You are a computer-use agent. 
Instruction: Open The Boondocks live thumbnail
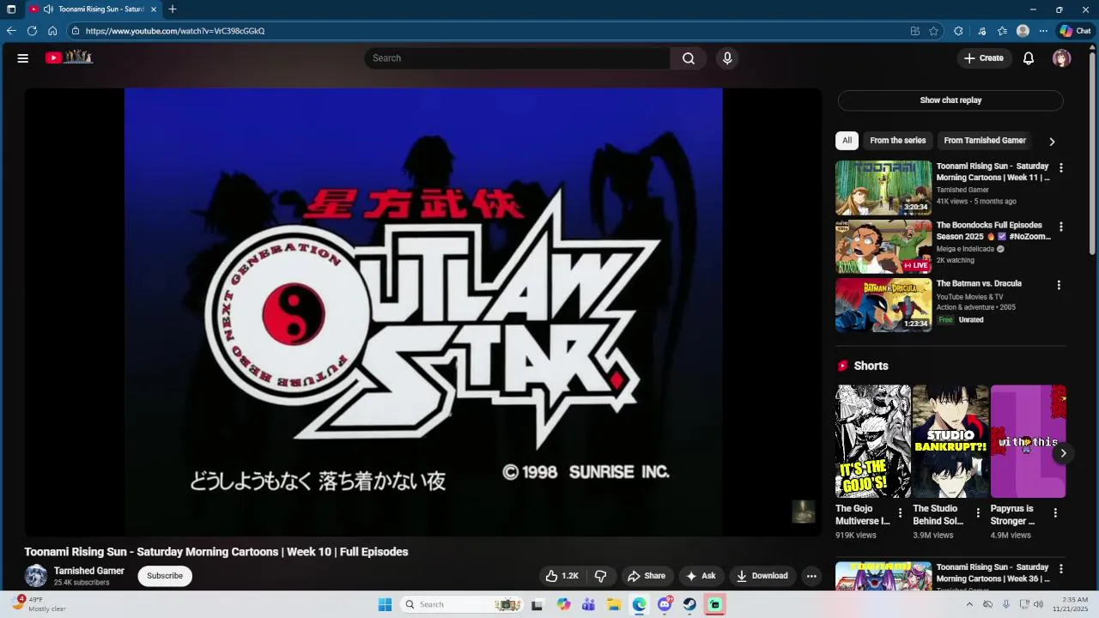pyautogui.click(x=883, y=246)
